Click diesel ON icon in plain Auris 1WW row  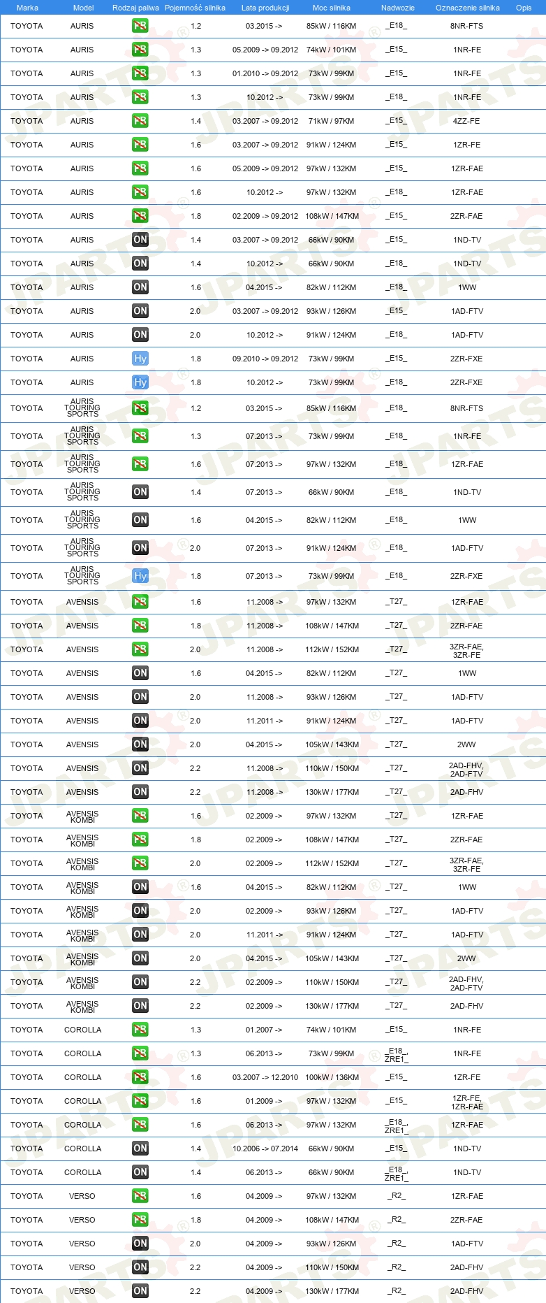140,287
